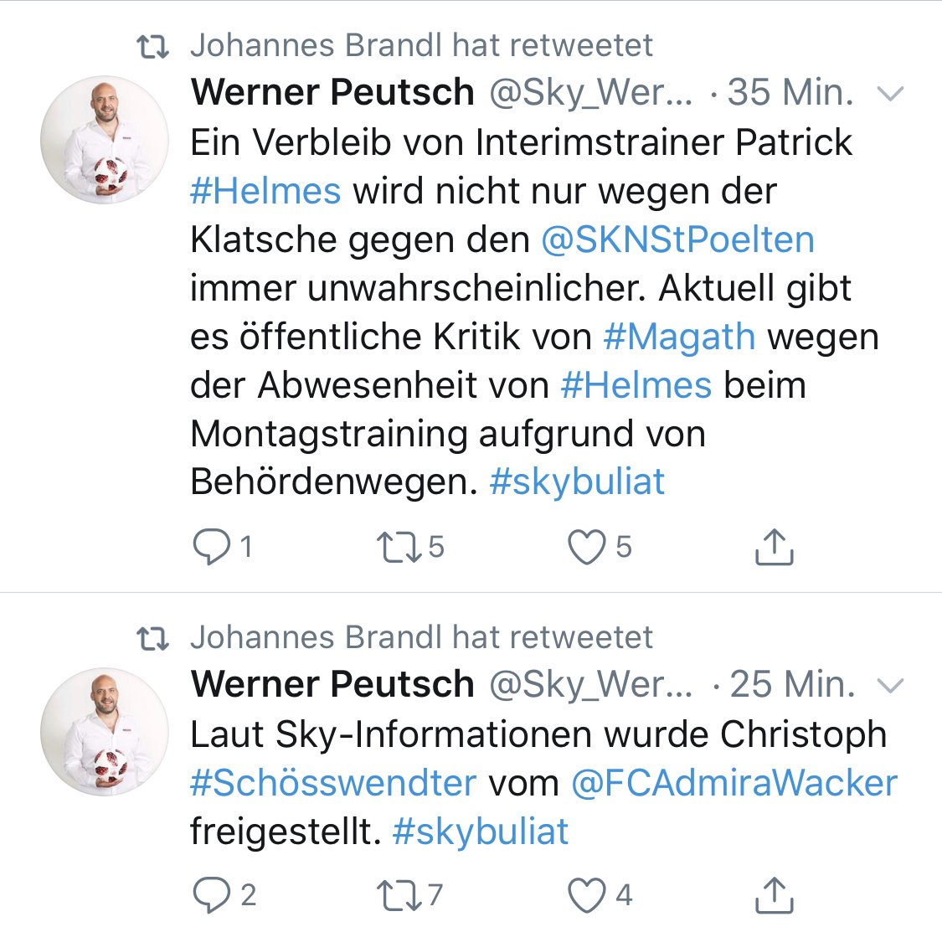942x927 pixels.
Task: Open #skybuliat hashtag in first tweet
Action: pyautogui.click(x=577, y=482)
